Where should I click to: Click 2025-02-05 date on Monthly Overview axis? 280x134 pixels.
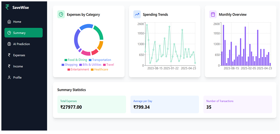[x=248, y=68]
